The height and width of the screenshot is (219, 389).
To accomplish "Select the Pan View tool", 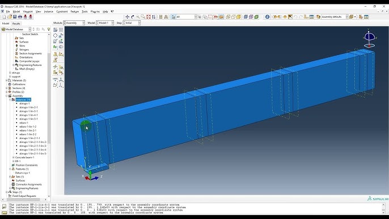I will [127, 17].
